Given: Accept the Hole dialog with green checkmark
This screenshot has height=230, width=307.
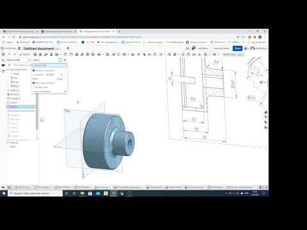Looking at the screenshot, I should point(60,60).
